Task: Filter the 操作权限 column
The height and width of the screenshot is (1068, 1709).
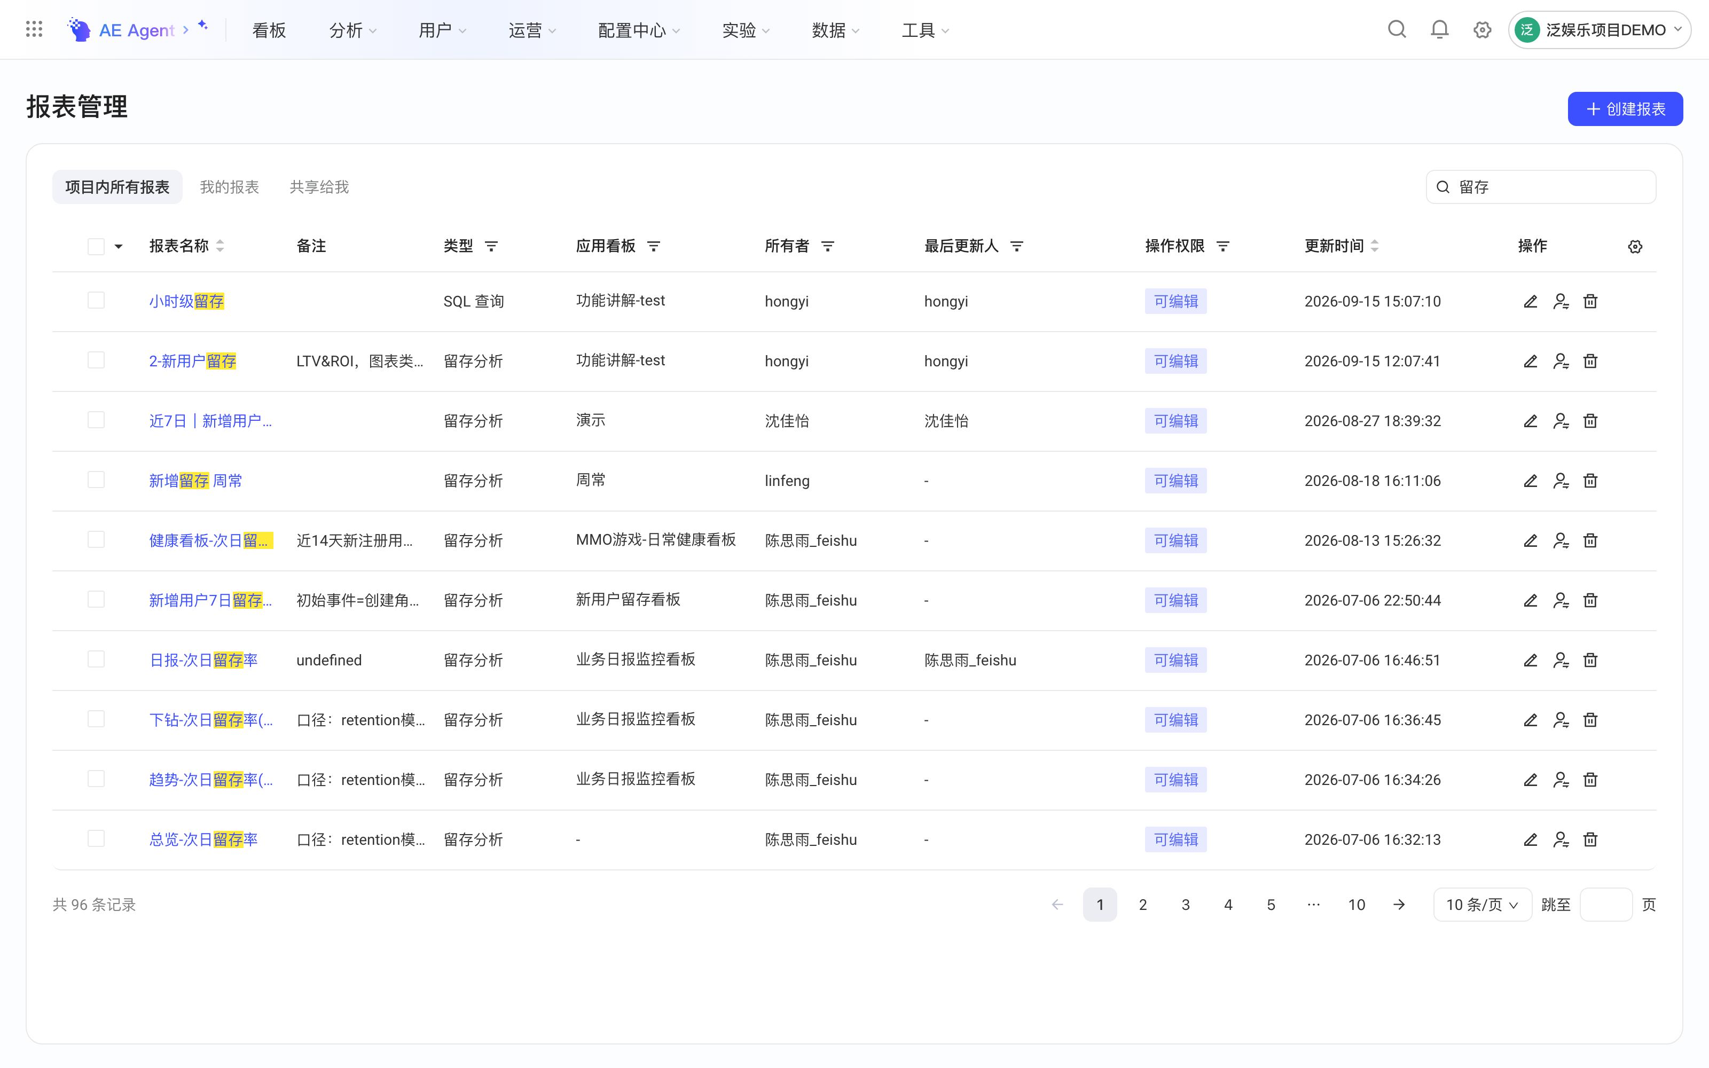Action: pos(1223,247)
